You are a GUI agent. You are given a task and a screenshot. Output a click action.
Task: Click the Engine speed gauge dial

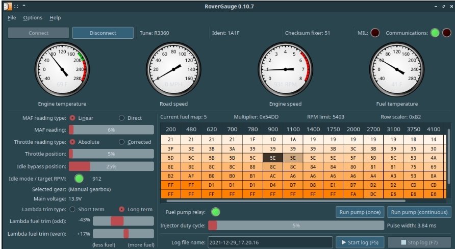tap(285, 69)
